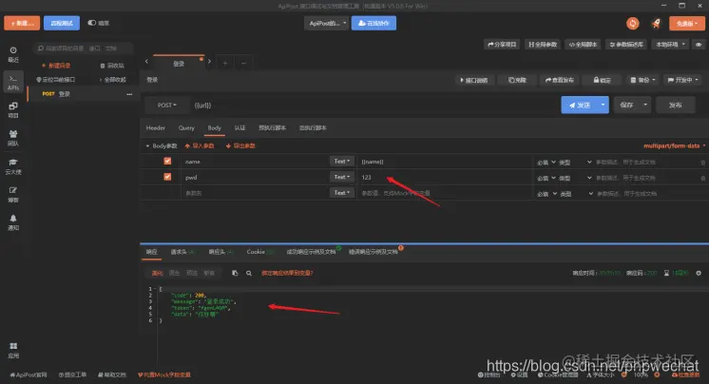Open 本地环境 environment dropdown
Screen dimensions: 709x384
tap(671, 45)
